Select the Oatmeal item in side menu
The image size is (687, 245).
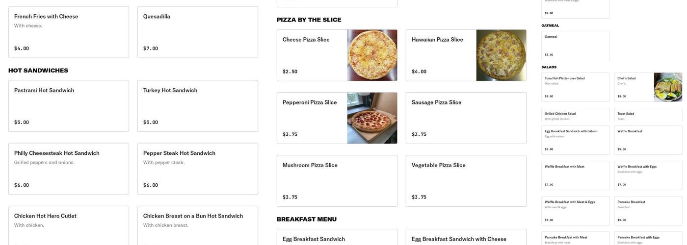575,46
